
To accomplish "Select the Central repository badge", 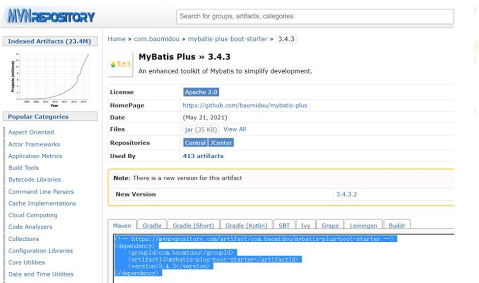I will coord(195,142).
